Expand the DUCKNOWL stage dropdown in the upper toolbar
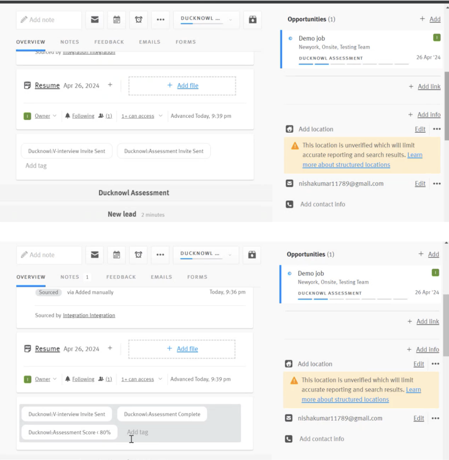Viewport: 449px width, 460px height. (206, 19)
